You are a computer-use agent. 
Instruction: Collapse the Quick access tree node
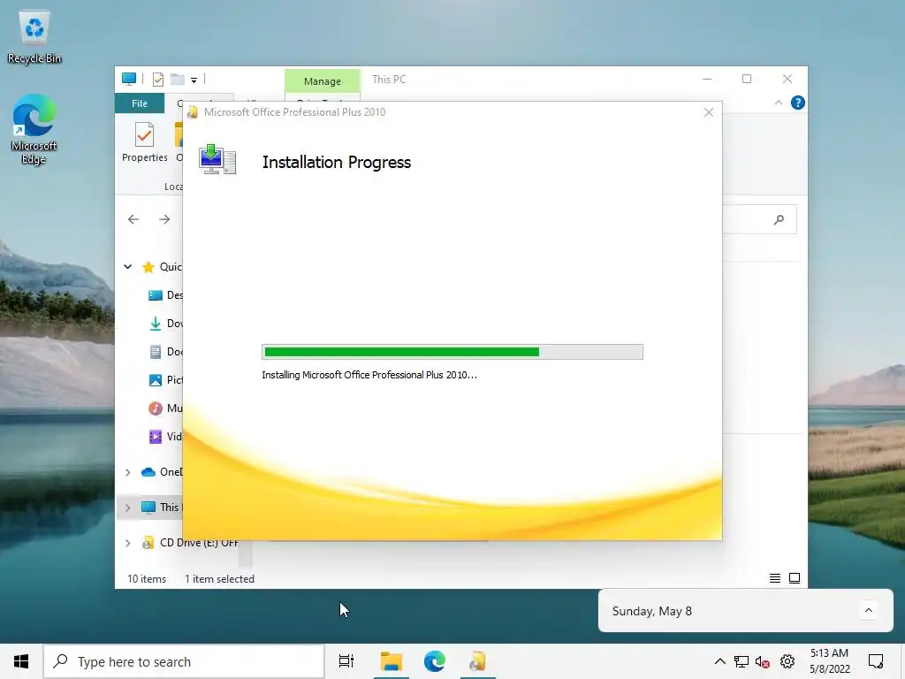pyautogui.click(x=127, y=267)
